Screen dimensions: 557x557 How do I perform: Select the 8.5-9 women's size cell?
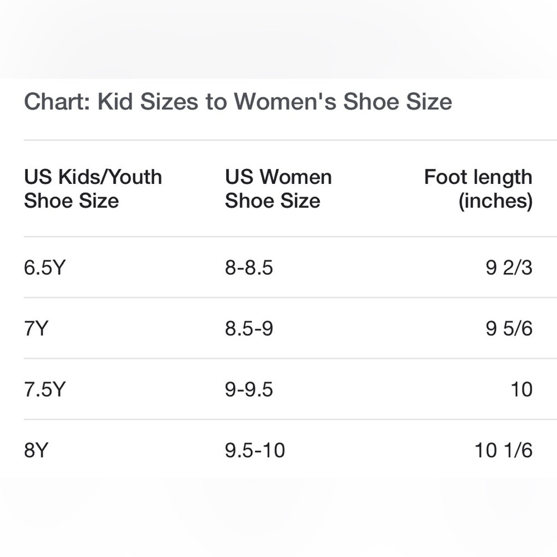[249, 329]
